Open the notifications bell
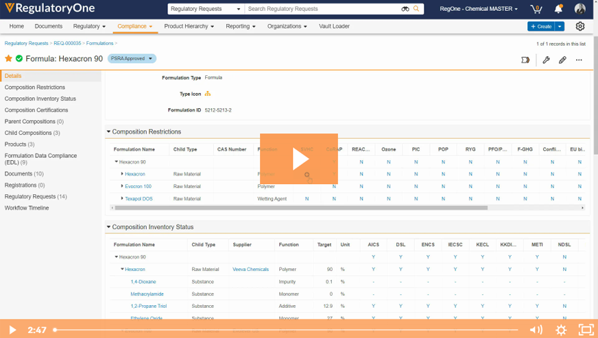598x338 pixels. 558,9
